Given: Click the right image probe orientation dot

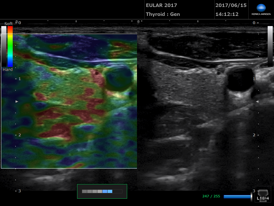Looking at the screenshot, I should 138,22.
